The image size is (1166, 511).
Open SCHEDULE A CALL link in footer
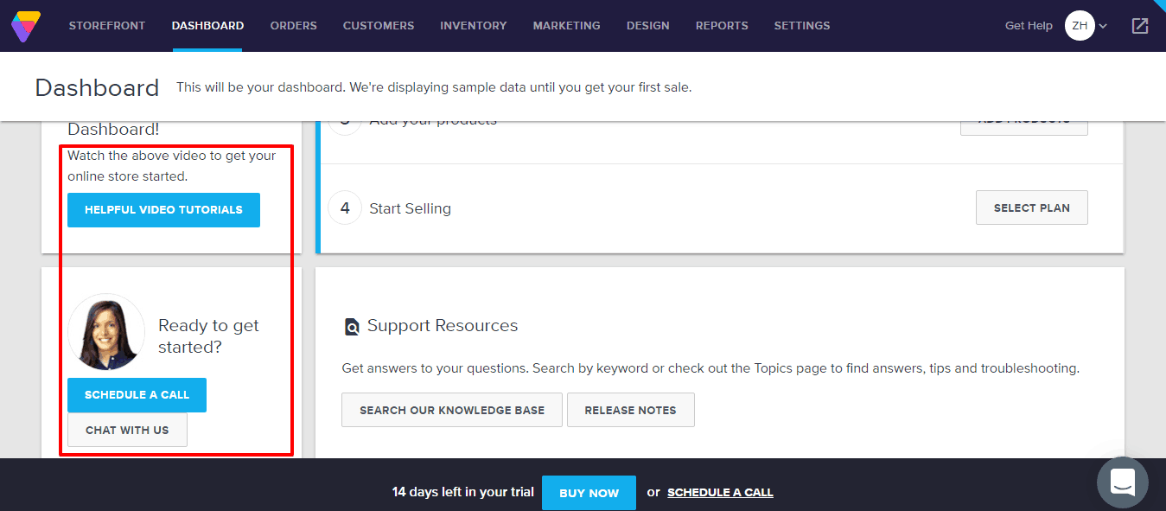click(720, 492)
